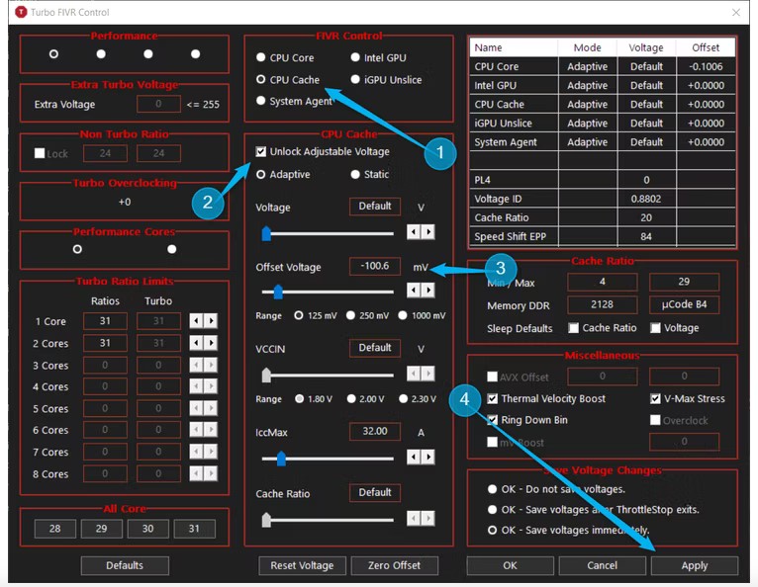Select CPU Cache radio button

point(260,79)
